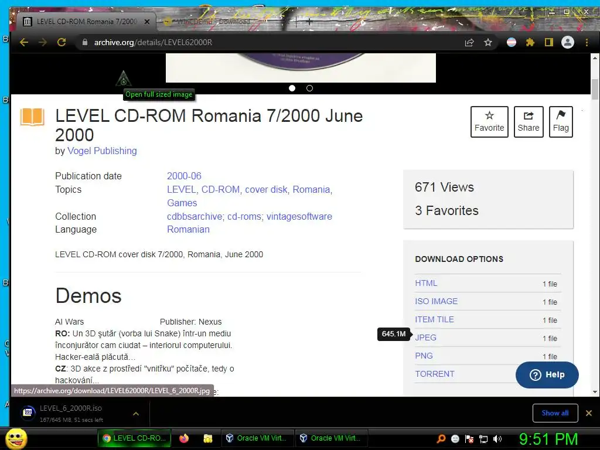Click the page vertical scrollbar thumb

(x=595, y=89)
